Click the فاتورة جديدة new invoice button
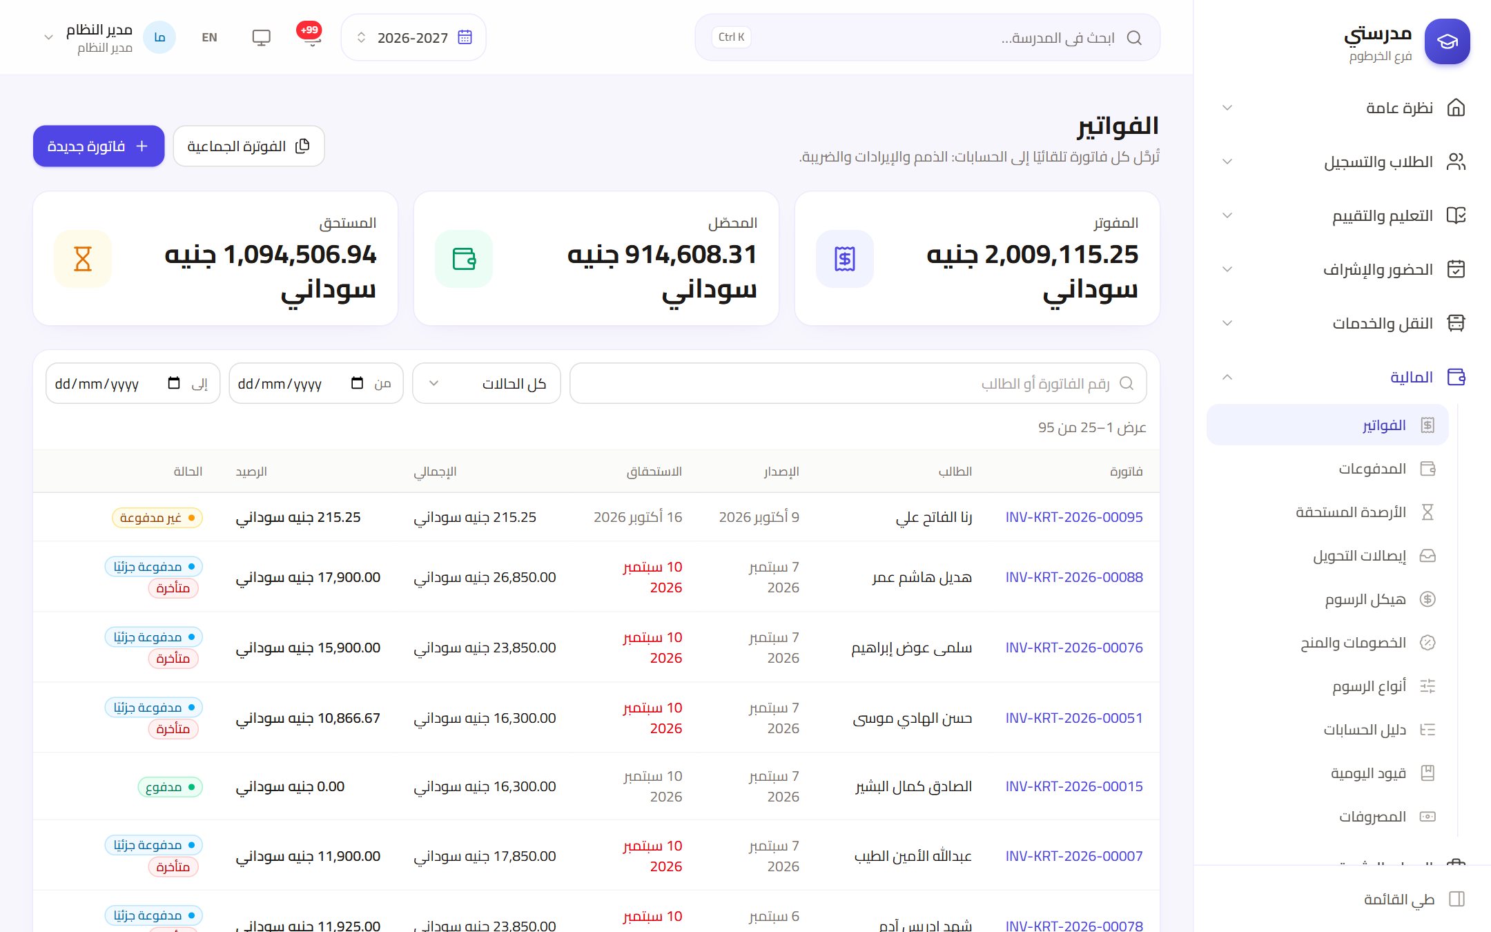 coord(99,146)
